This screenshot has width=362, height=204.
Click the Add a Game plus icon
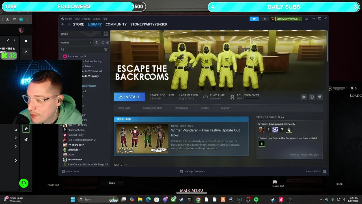pos(63,171)
